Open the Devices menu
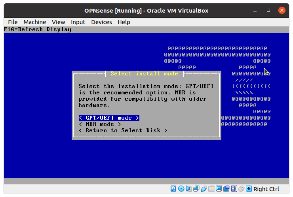Screen dimensions: 293x197 point(101,22)
